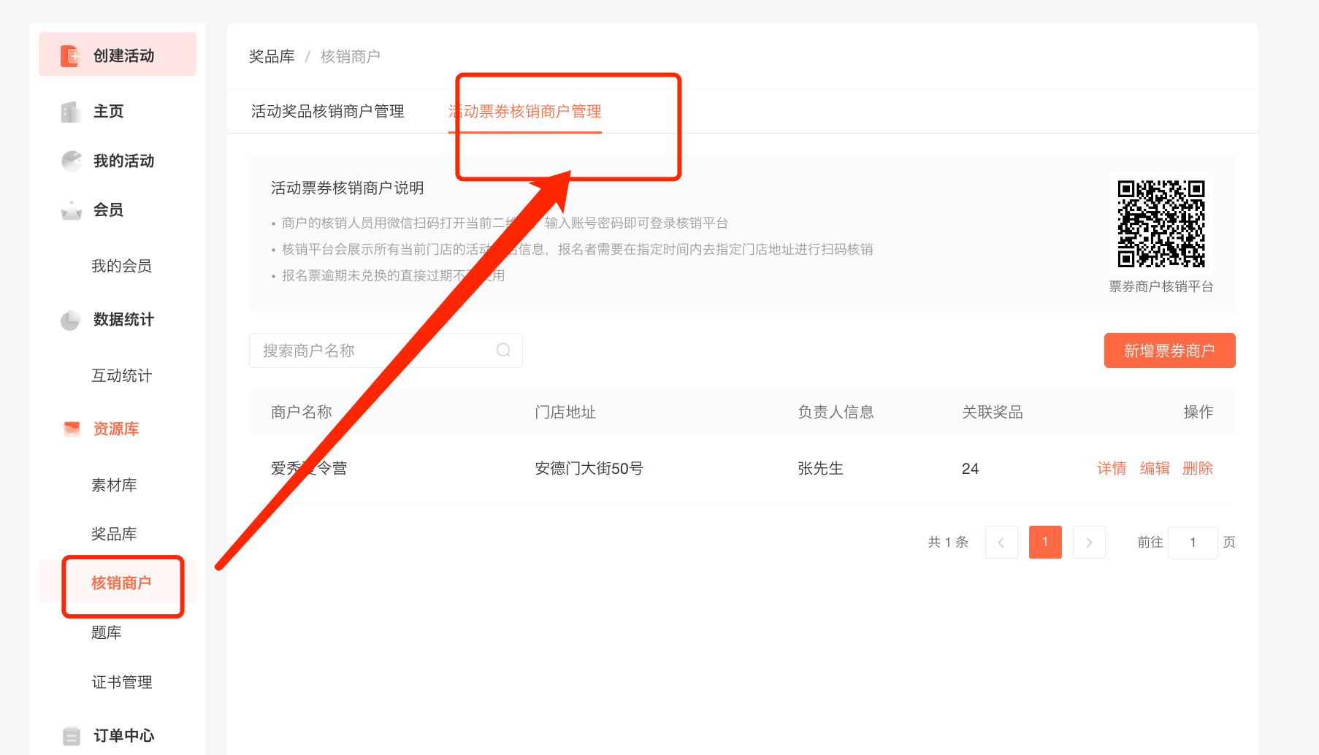Select page 1 in pagination
Screen dimensions: 1319x755
(1044, 543)
